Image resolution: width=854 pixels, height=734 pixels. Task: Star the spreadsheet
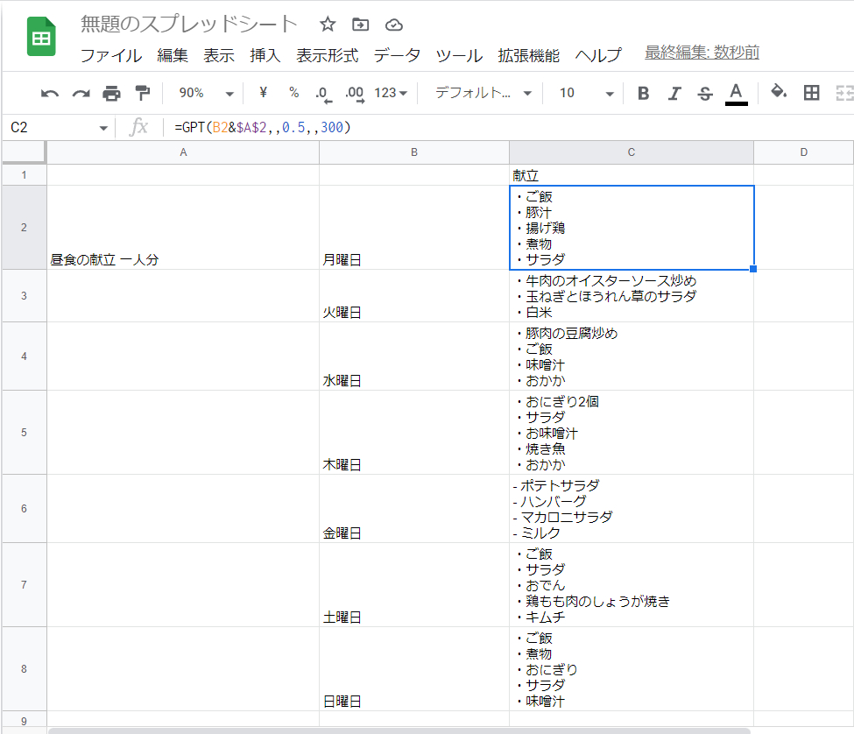point(328,24)
